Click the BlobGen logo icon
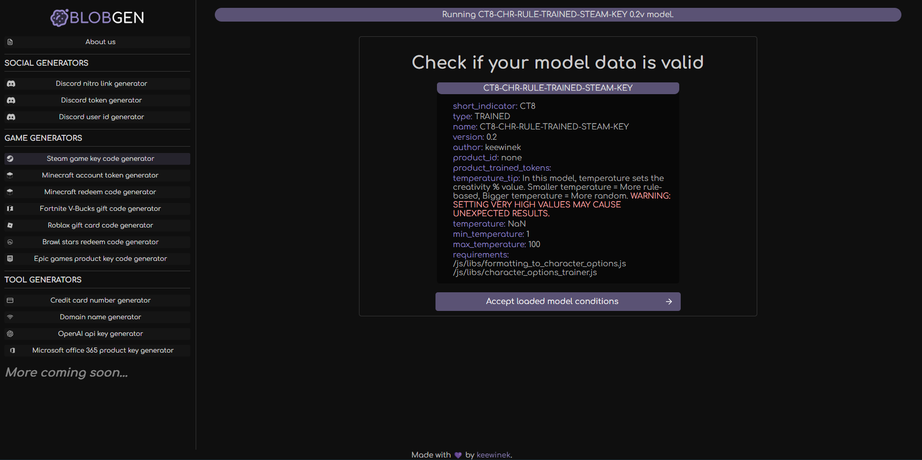Image resolution: width=922 pixels, height=460 pixels. [x=59, y=18]
